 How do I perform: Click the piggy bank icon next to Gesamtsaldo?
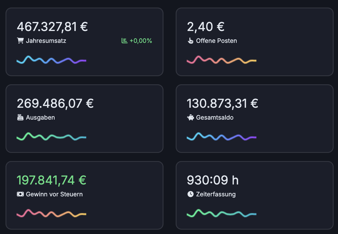click(190, 118)
